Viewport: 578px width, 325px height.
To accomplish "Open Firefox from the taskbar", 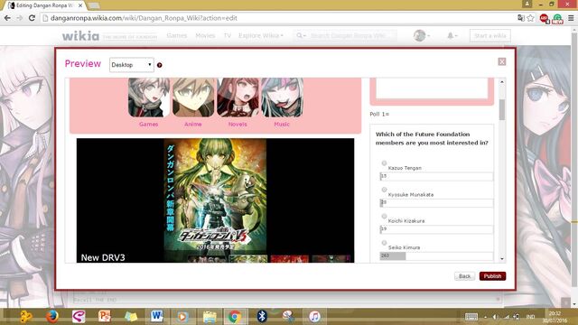I will click(x=52, y=316).
